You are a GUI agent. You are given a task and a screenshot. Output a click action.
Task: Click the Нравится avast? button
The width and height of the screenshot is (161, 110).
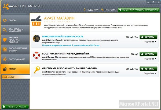click(x=15, y=107)
